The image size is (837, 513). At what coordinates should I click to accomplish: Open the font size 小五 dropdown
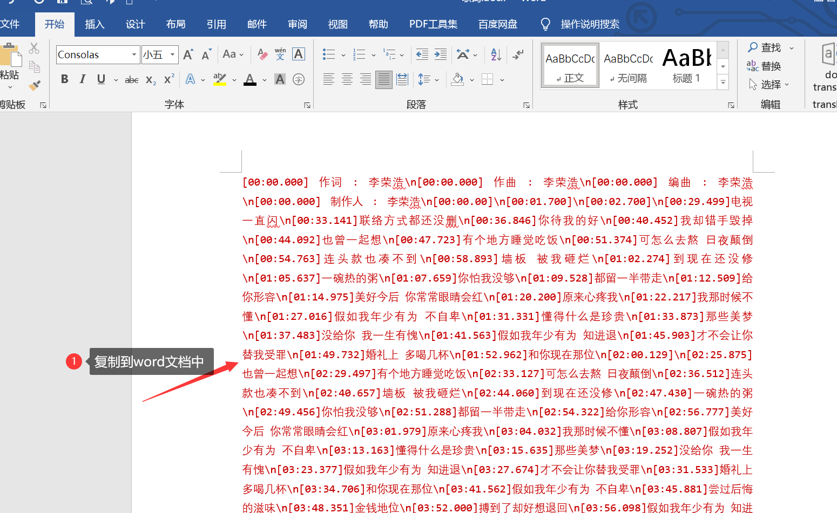[172, 54]
